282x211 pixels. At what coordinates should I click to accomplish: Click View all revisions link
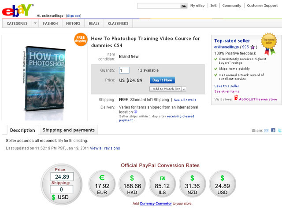(105, 148)
